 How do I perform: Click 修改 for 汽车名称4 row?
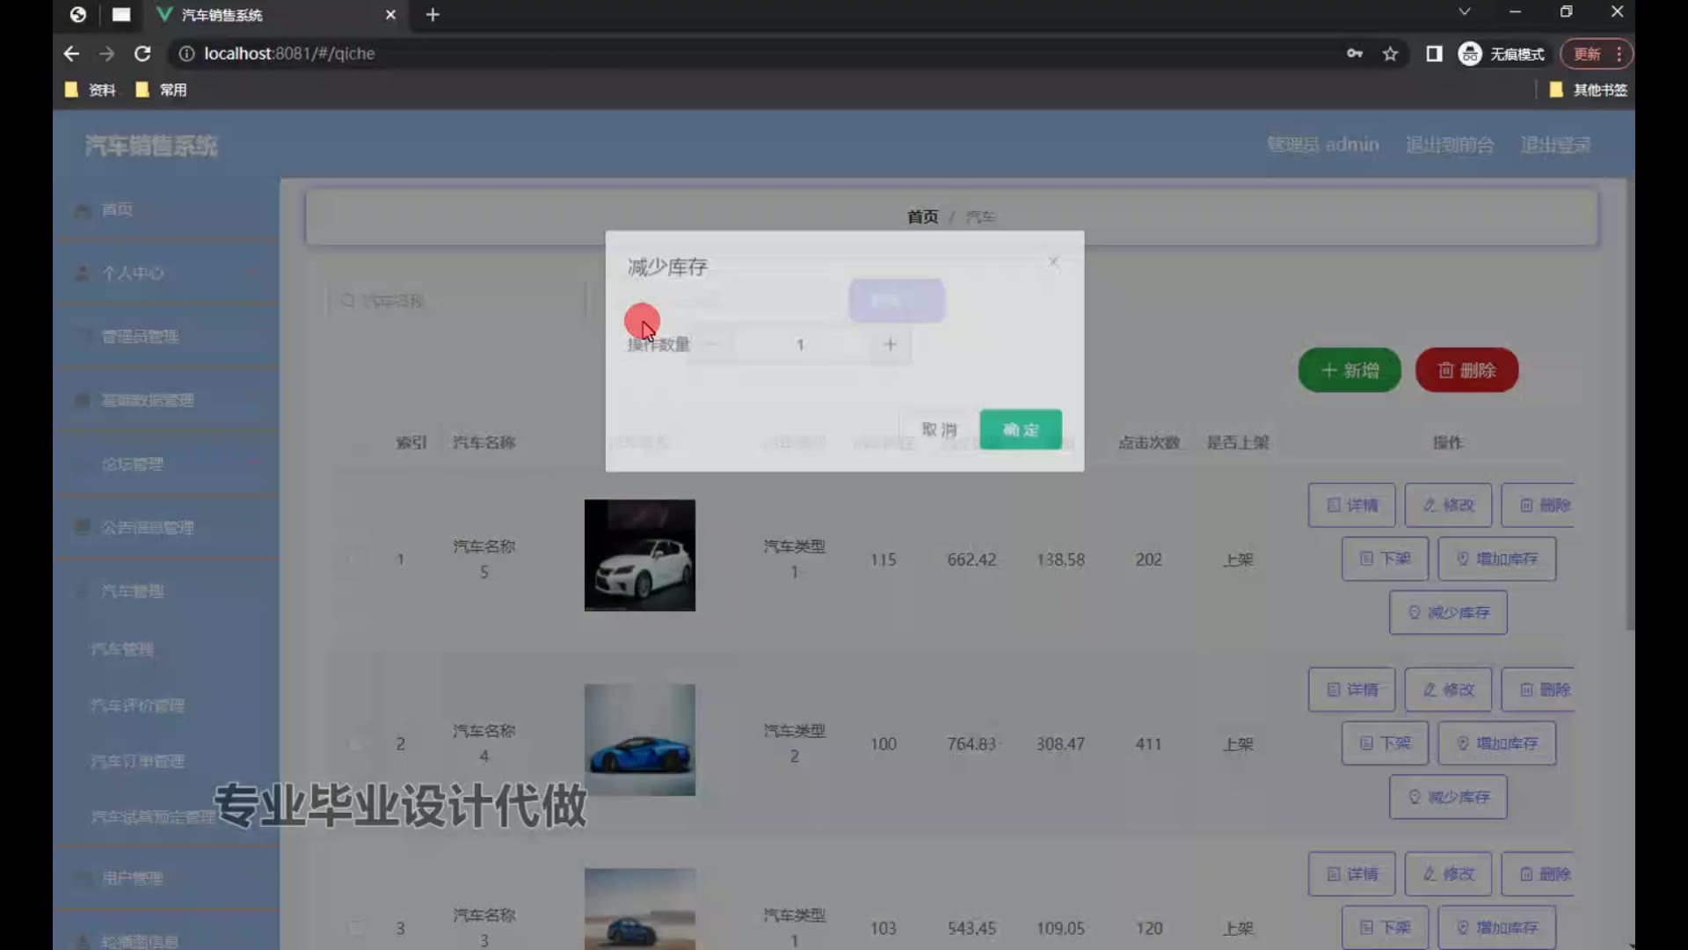[1448, 690]
